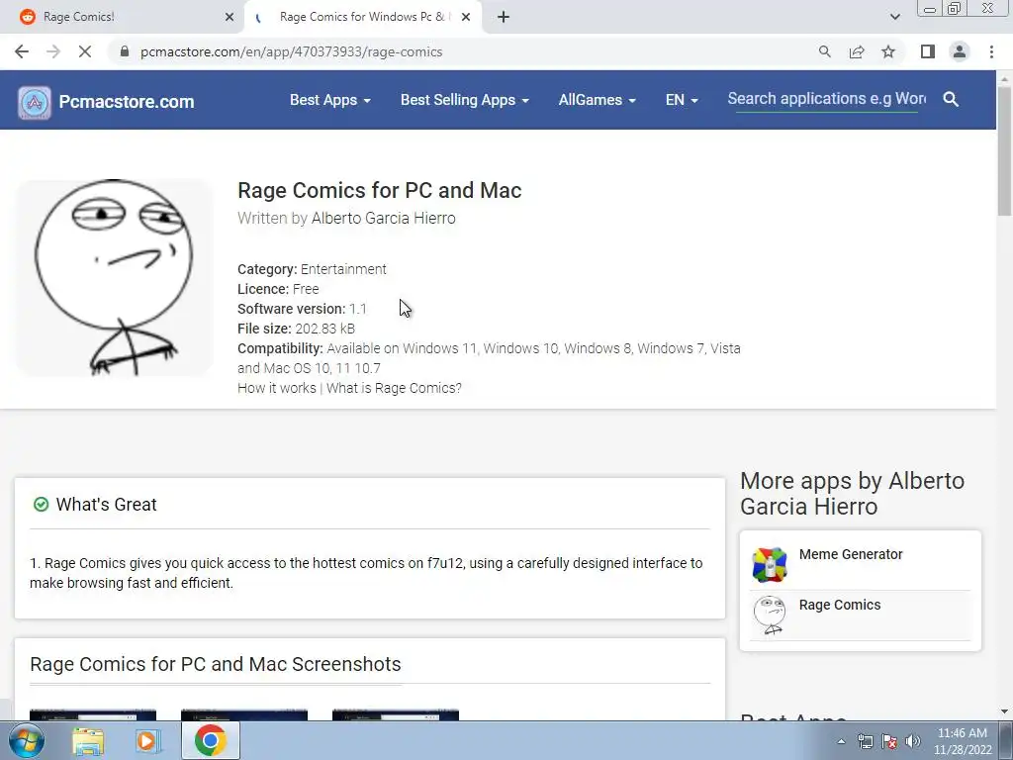Click the large Rage Comics app icon

click(115, 277)
